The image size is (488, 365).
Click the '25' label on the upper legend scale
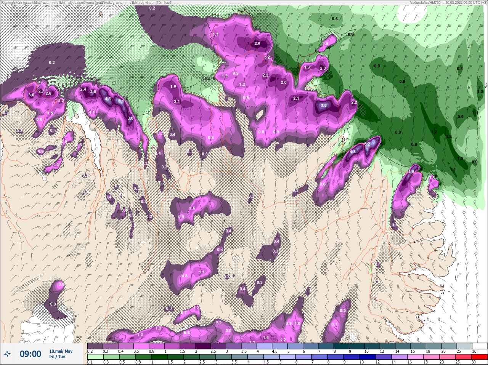459,351
